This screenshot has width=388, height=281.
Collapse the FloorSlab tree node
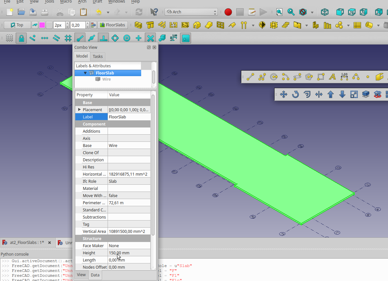85,73
